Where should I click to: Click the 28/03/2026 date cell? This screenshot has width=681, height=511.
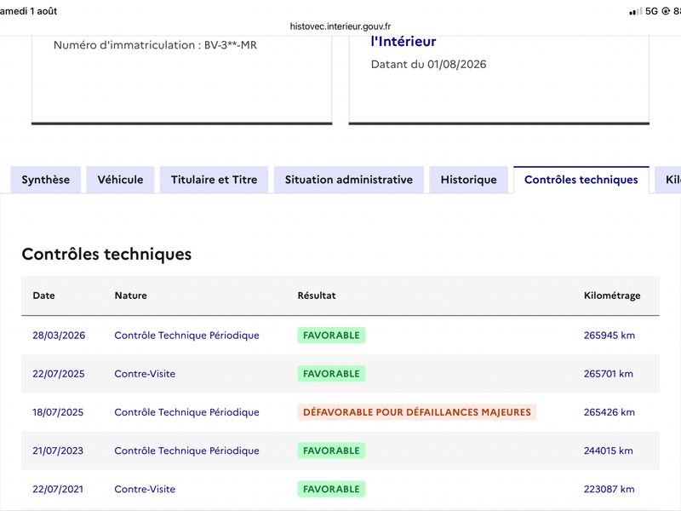tap(59, 335)
